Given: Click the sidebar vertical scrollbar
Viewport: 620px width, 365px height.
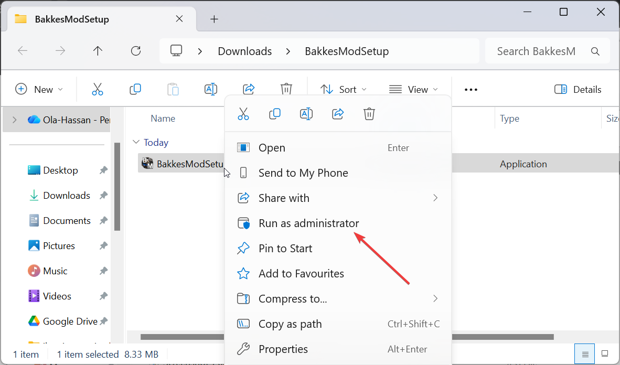Looking at the screenshot, I should 117,186.
